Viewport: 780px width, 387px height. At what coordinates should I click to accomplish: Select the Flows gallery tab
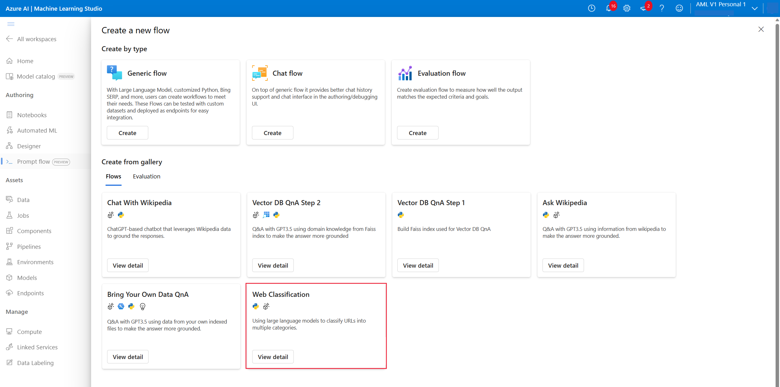tap(113, 176)
